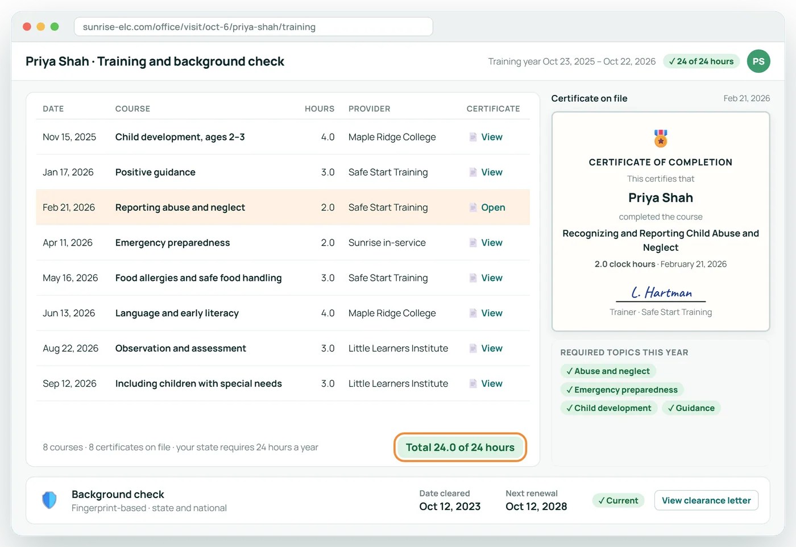Click the document icon in the Child development row
This screenshot has height=547, width=796.
(x=473, y=137)
